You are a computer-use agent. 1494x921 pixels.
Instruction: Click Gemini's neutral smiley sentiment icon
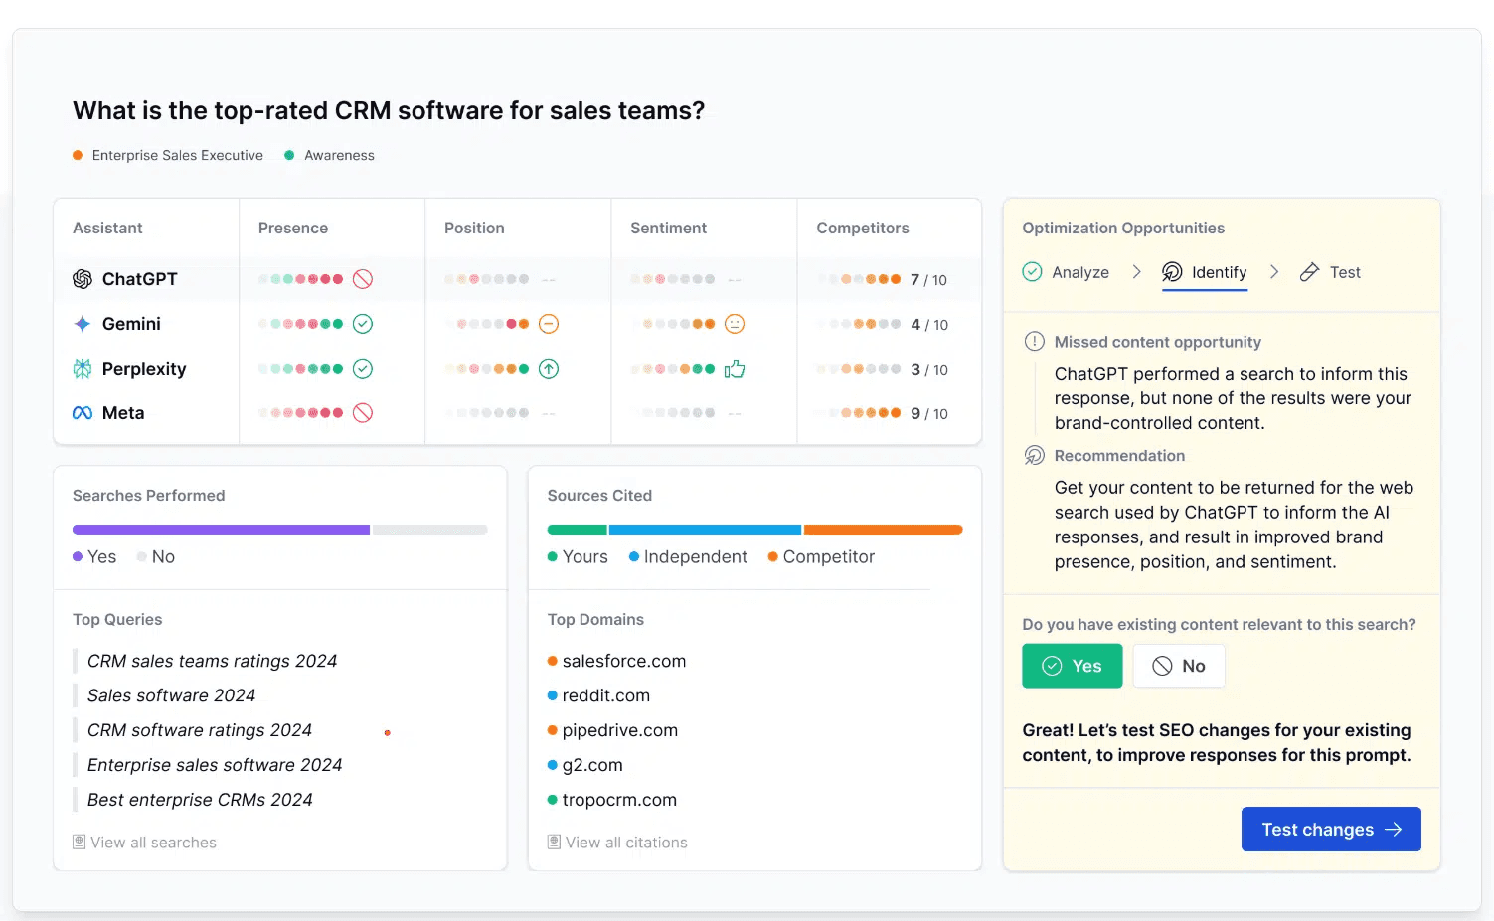(x=733, y=323)
